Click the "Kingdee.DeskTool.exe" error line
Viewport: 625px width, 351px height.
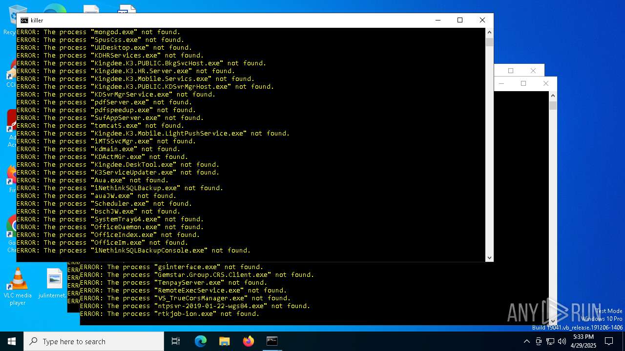[118, 165]
